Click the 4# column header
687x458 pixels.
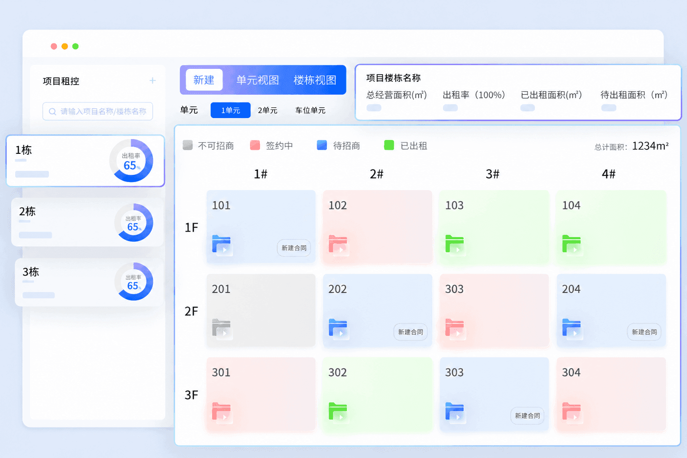[609, 174]
